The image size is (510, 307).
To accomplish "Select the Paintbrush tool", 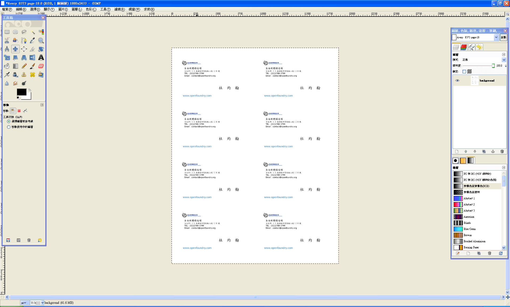I will coord(33,66).
